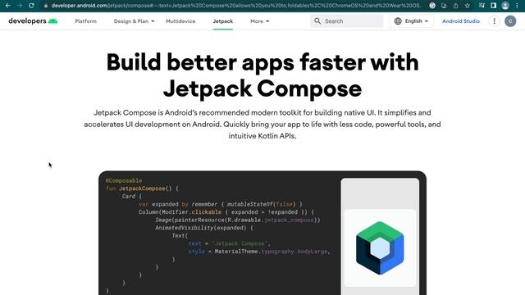Open the Chrome profile avatar

click(x=505, y=6)
